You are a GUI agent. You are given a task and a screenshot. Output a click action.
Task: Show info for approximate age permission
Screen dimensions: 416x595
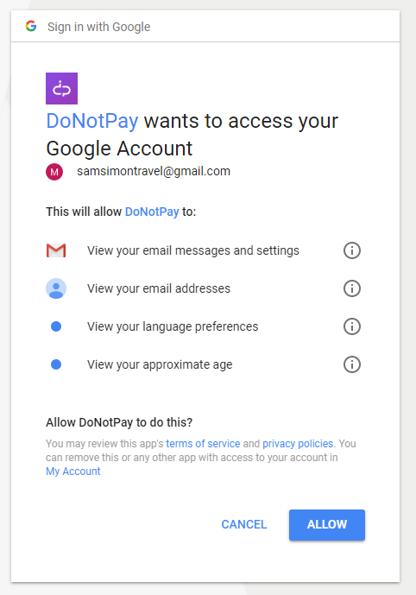tap(352, 364)
